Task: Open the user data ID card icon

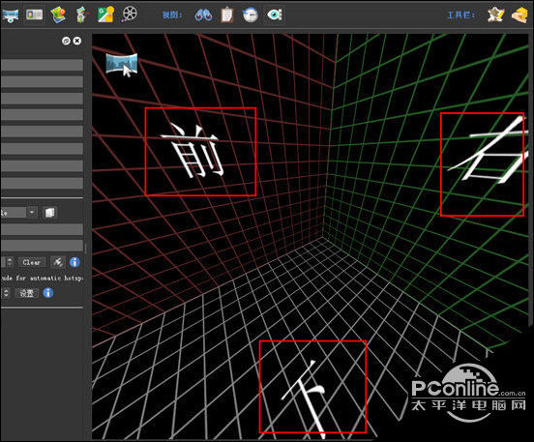Action: pyautogui.click(x=35, y=15)
